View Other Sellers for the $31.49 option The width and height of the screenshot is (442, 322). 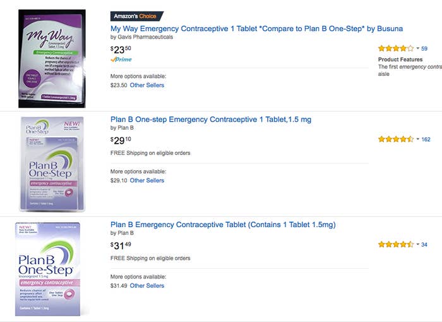147,285
